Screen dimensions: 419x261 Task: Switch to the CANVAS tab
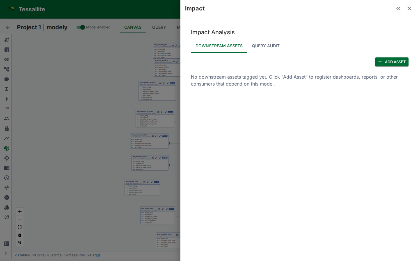[x=133, y=27]
